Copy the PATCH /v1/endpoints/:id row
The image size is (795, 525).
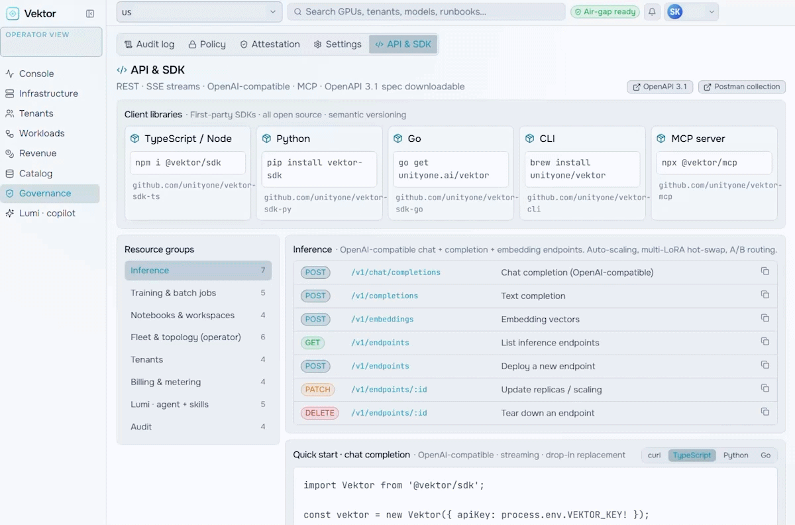click(765, 388)
